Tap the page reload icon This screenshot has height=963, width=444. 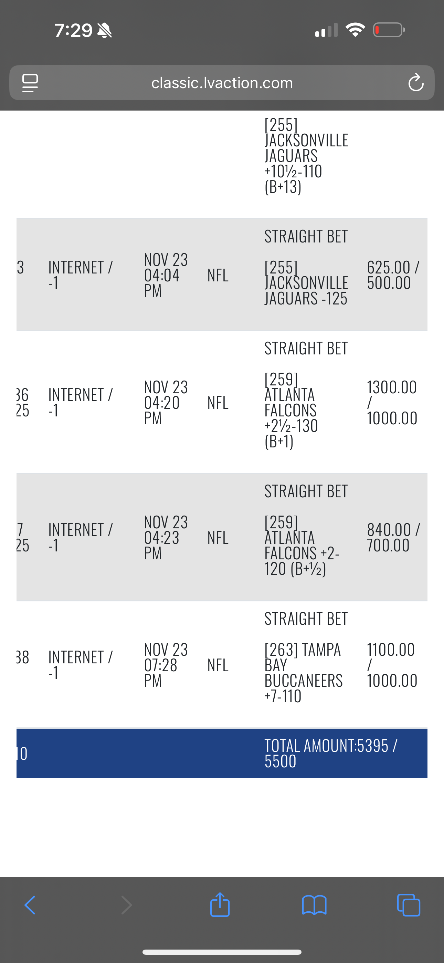point(415,83)
